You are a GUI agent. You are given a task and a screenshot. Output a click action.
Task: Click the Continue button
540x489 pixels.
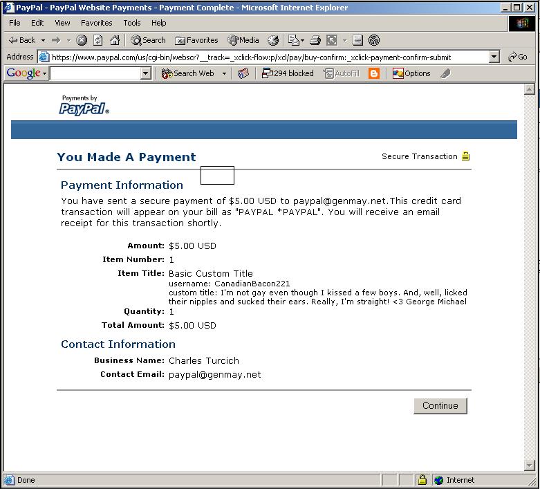(440, 405)
